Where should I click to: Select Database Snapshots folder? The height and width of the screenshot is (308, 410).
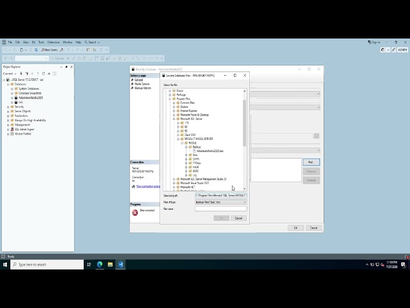click(30, 93)
